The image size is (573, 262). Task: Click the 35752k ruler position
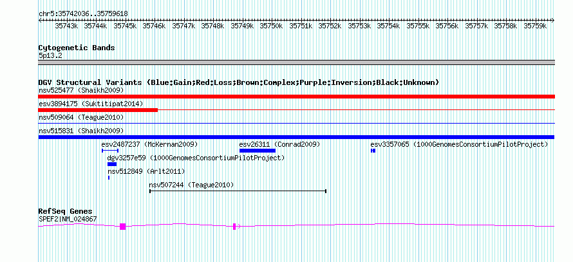[x=330, y=26]
